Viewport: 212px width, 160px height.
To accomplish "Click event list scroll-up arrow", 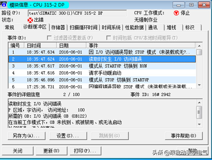I will pos(199,46).
